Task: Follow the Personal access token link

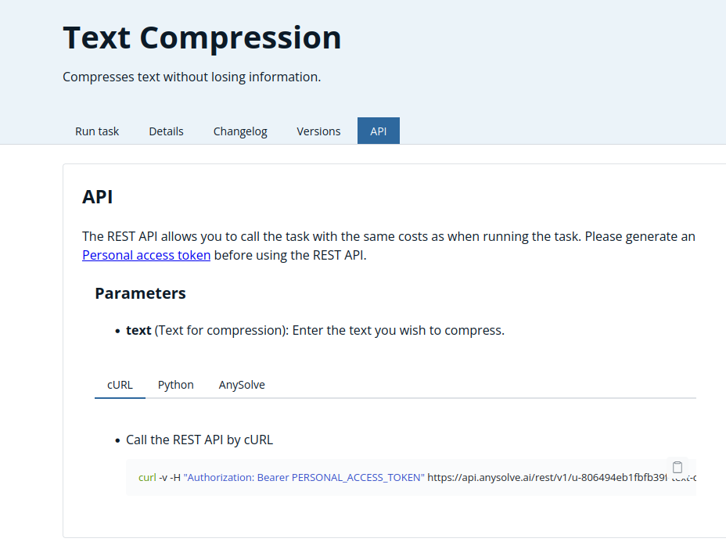Action: [x=146, y=255]
